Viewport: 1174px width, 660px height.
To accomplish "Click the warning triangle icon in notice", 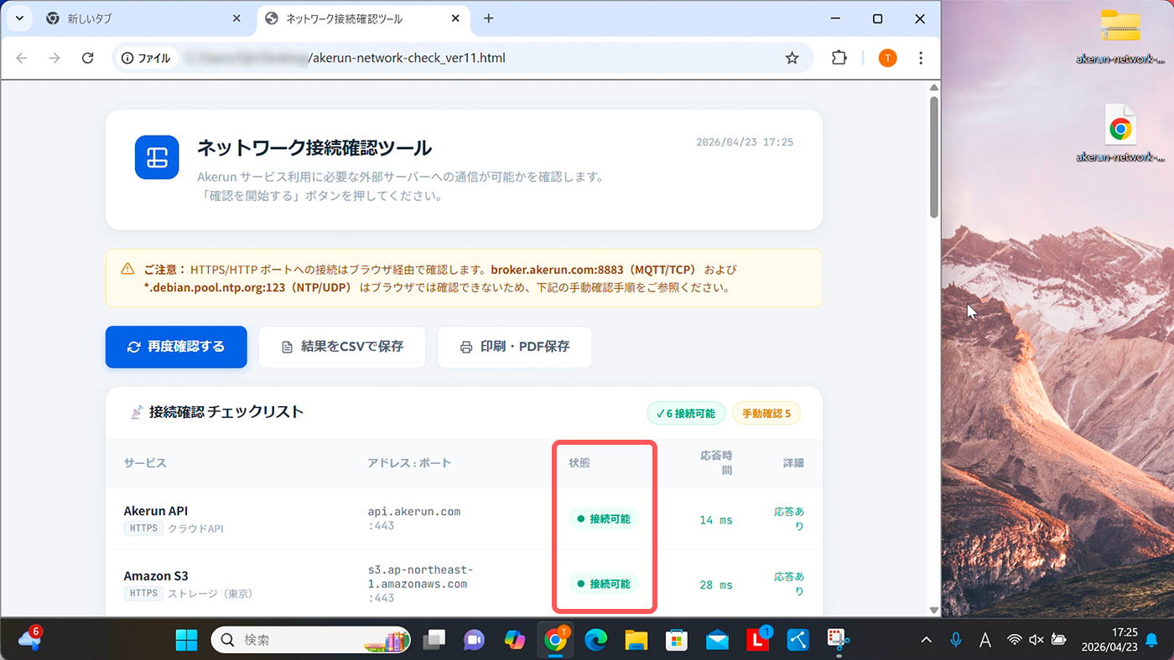I will [x=127, y=269].
